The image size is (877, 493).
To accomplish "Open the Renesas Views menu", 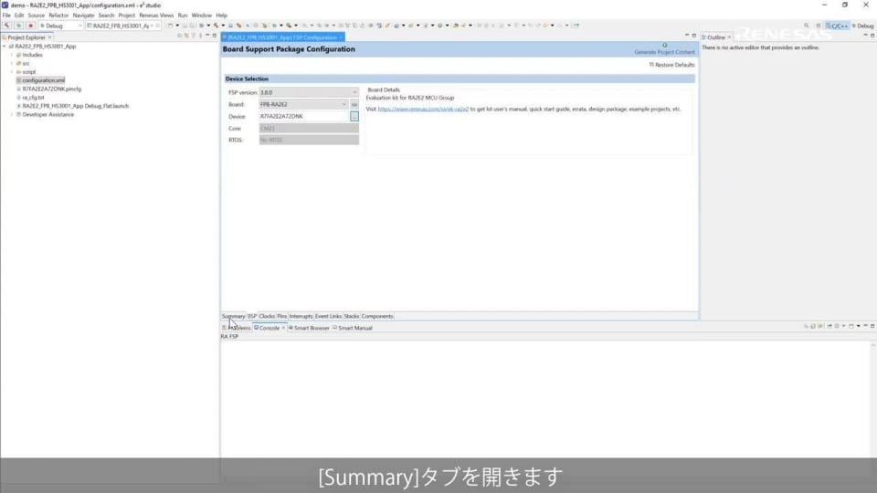I will tap(156, 16).
